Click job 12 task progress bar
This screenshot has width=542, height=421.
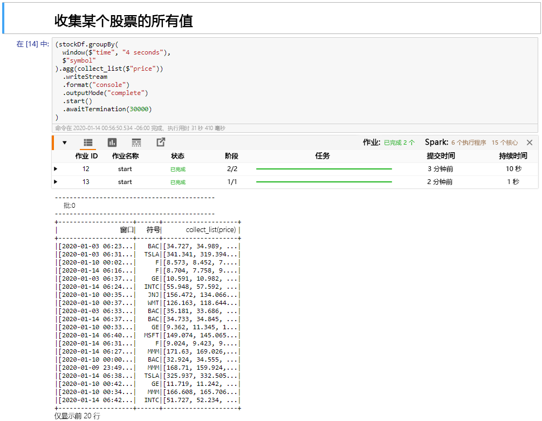point(324,169)
